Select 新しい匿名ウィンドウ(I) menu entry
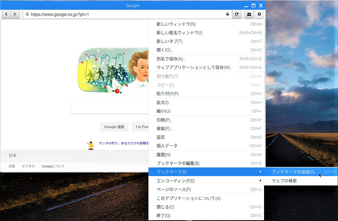338x221 pixels. tap(206, 33)
